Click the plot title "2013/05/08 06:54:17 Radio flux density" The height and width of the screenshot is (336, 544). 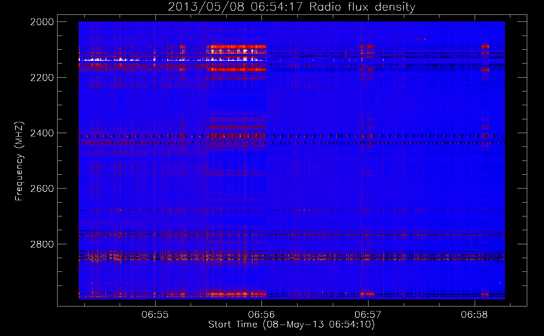(x=292, y=7)
